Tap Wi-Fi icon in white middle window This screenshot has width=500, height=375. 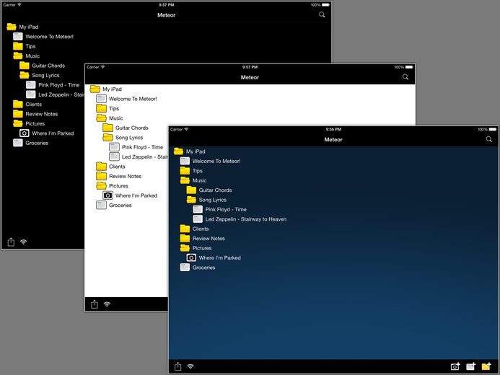(x=107, y=304)
